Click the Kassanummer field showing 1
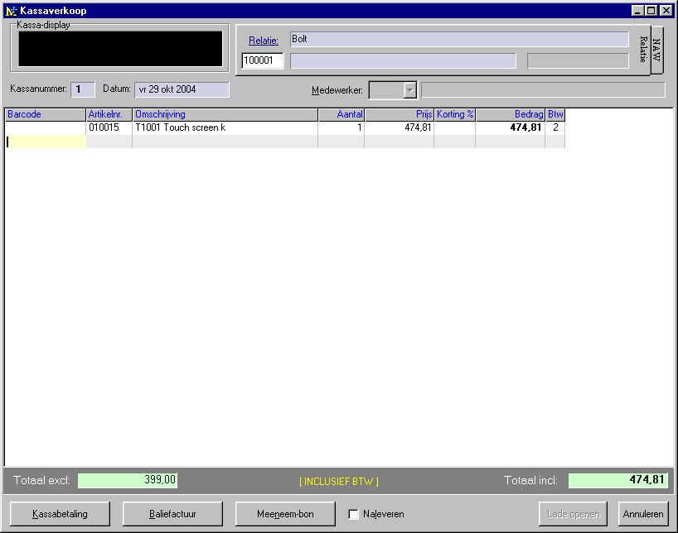Image resolution: width=678 pixels, height=533 pixels. [81, 89]
